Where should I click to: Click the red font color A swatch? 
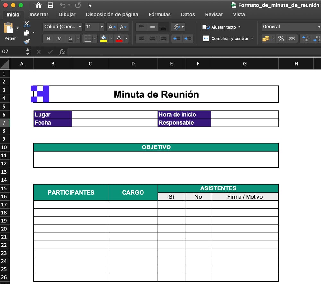(x=119, y=38)
